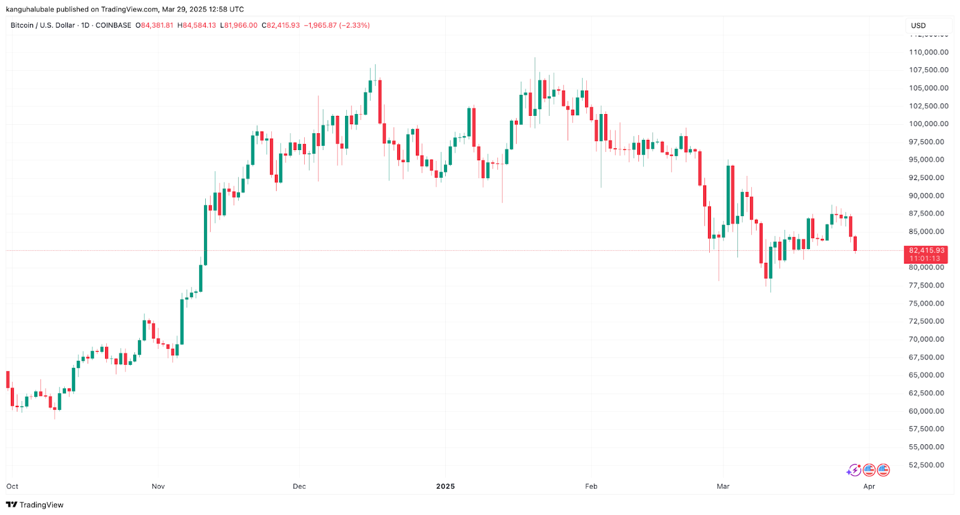The image size is (960, 515).
Task: Click the second US flag event icon
Action: (883, 470)
